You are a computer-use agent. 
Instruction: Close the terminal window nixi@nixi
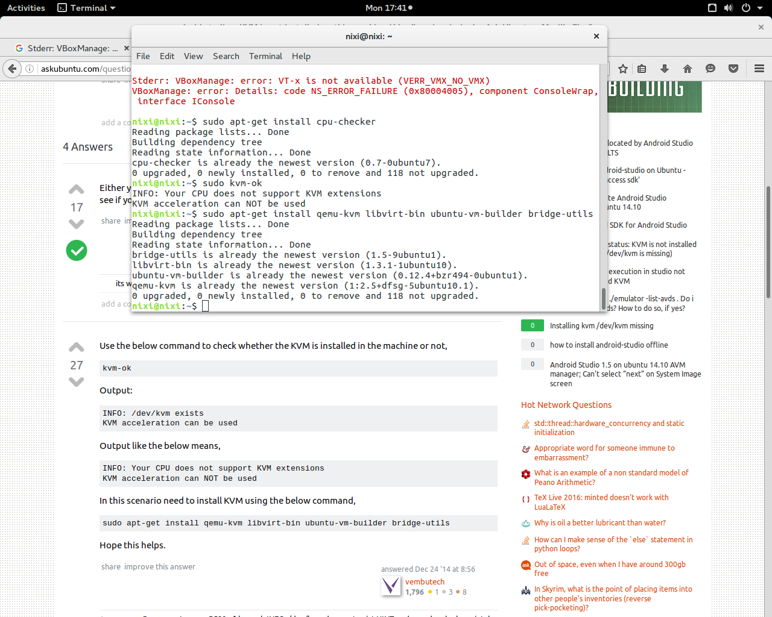596,36
